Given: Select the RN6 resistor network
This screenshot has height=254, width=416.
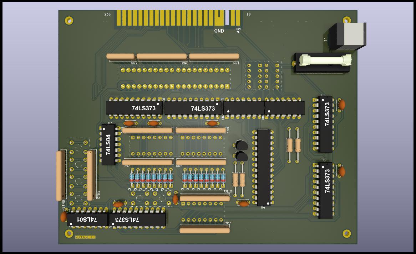Looking at the screenshot, I should pos(162,56).
